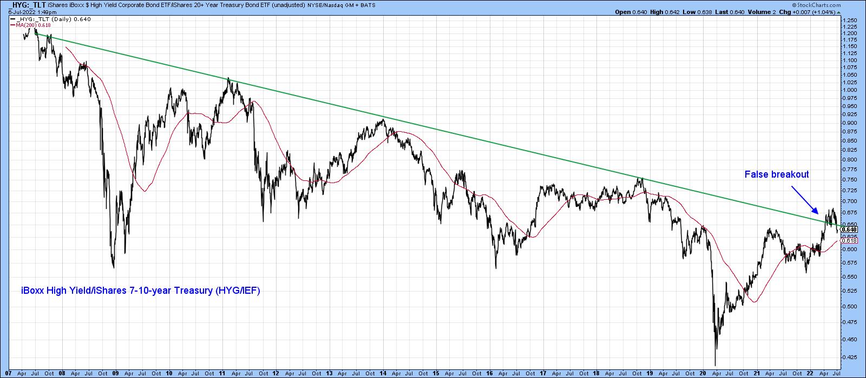Click the NYSE/Nasdaq GM + BATS exchange label
The width and height of the screenshot is (866, 378).
[x=343, y=5]
